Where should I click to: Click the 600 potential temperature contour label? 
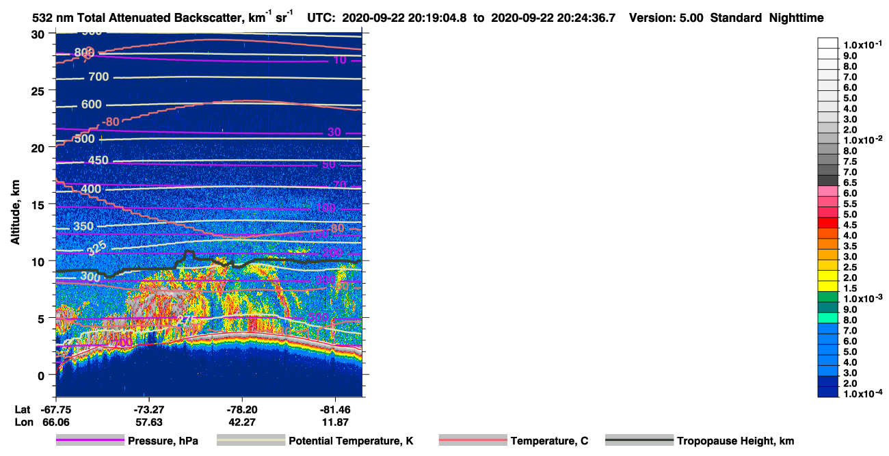point(91,105)
